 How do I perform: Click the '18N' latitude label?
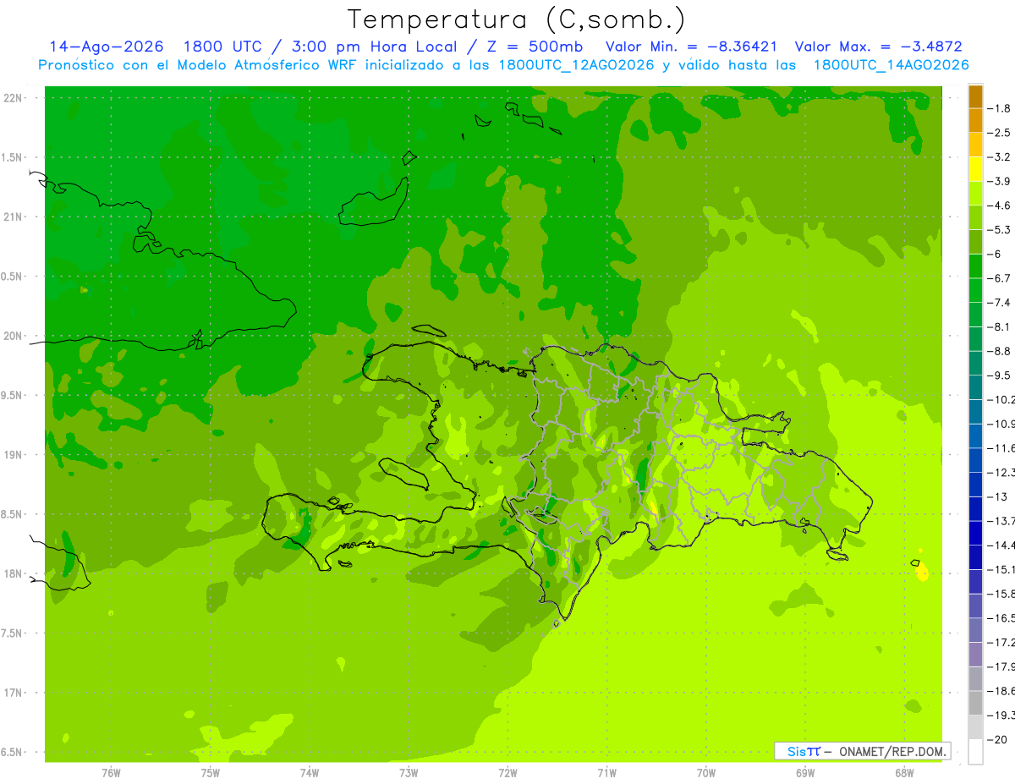[x=14, y=573]
